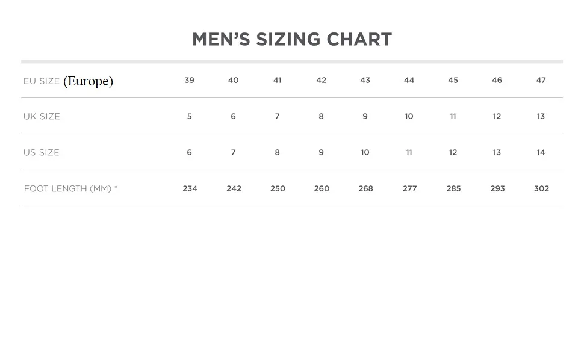This screenshot has height=361, width=584.
Task: Select the UK Size row label
Action: pyautogui.click(x=42, y=117)
